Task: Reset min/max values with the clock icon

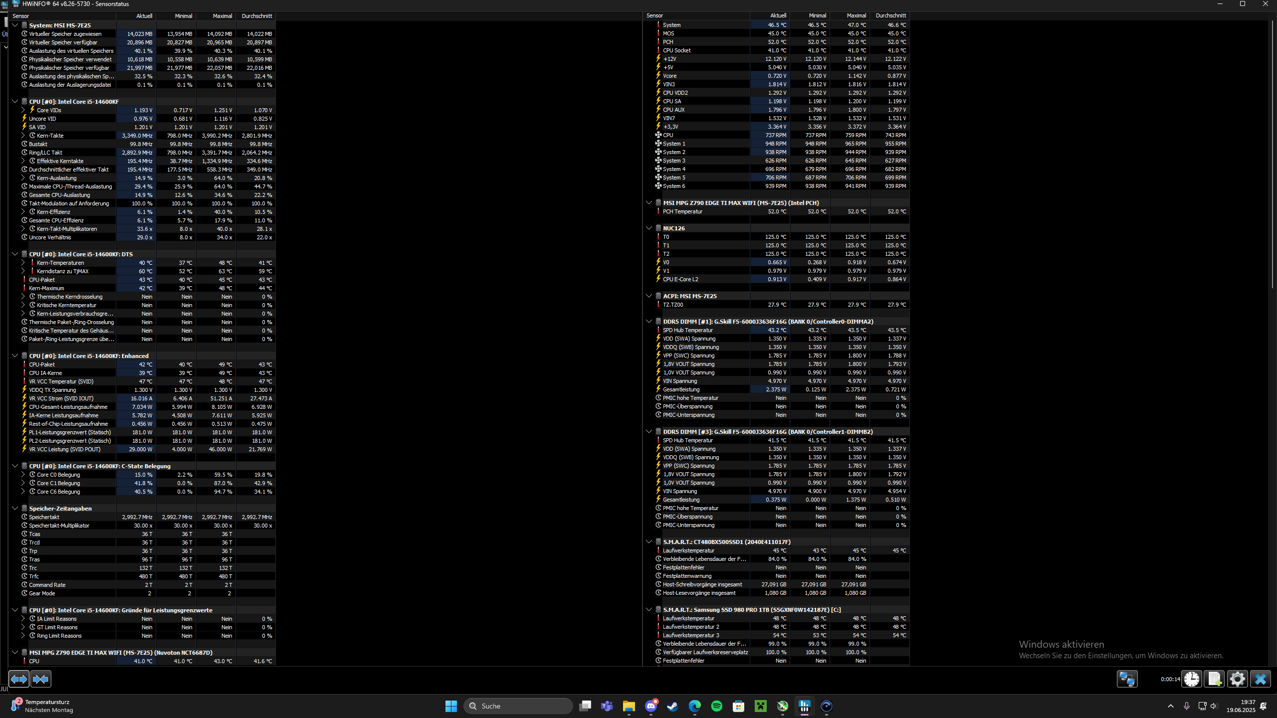Action: pyautogui.click(x=1192, y=679)
